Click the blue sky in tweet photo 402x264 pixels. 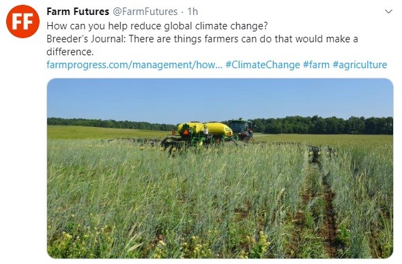(220, 99)
